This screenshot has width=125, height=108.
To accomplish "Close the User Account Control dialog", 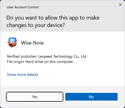I will coord(120,5).
